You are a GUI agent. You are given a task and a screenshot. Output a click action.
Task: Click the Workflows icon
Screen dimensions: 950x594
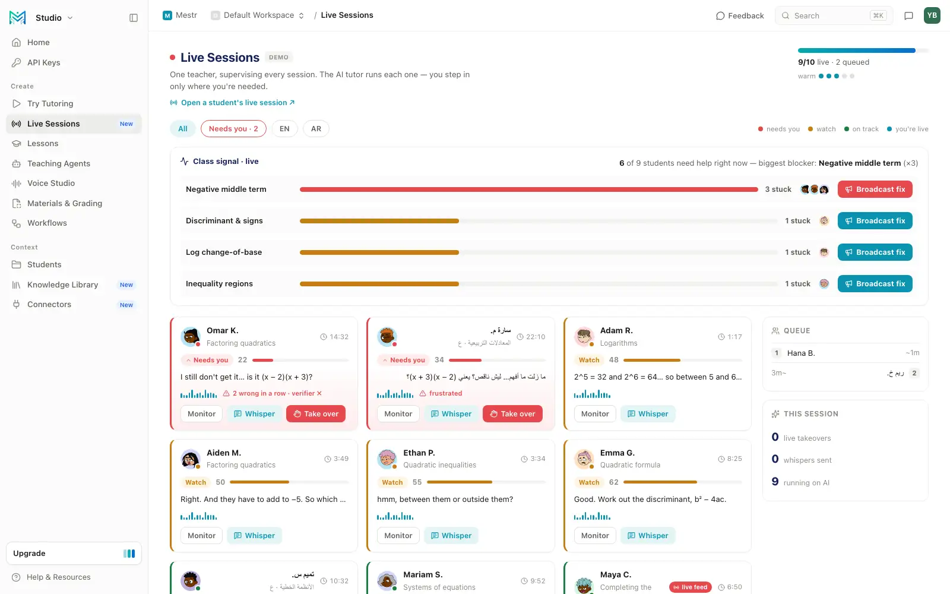[x=17, y=223]
